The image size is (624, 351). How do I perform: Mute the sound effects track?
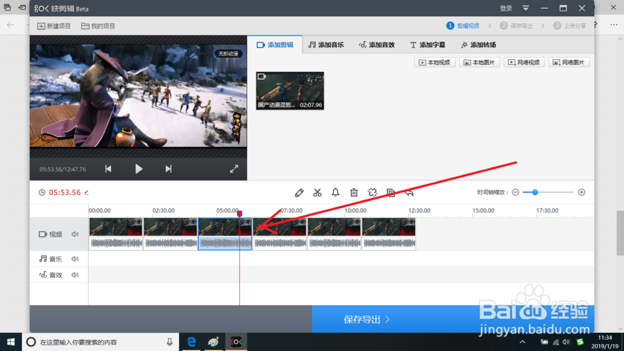point(75,275)
